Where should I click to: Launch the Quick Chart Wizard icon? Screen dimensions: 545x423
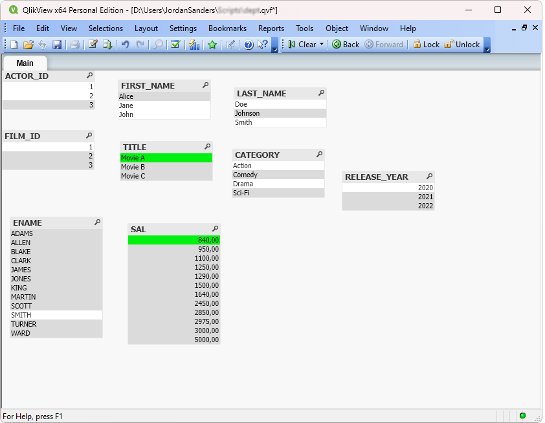coord(193,45)
